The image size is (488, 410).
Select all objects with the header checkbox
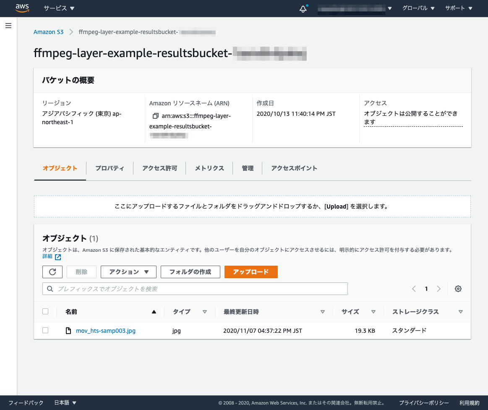coord(45,311)
